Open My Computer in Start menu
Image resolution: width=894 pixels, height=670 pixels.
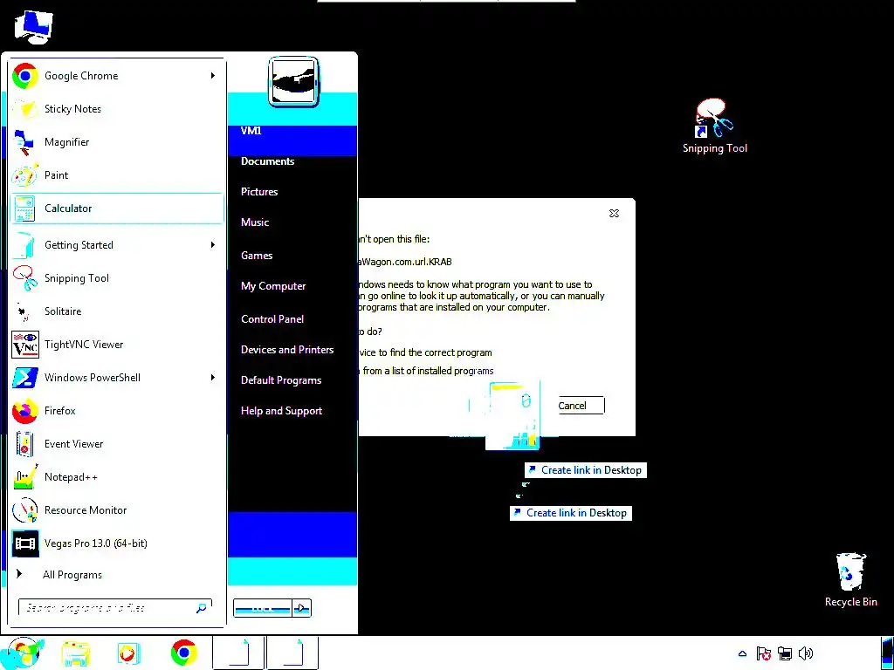coord(273,286)
